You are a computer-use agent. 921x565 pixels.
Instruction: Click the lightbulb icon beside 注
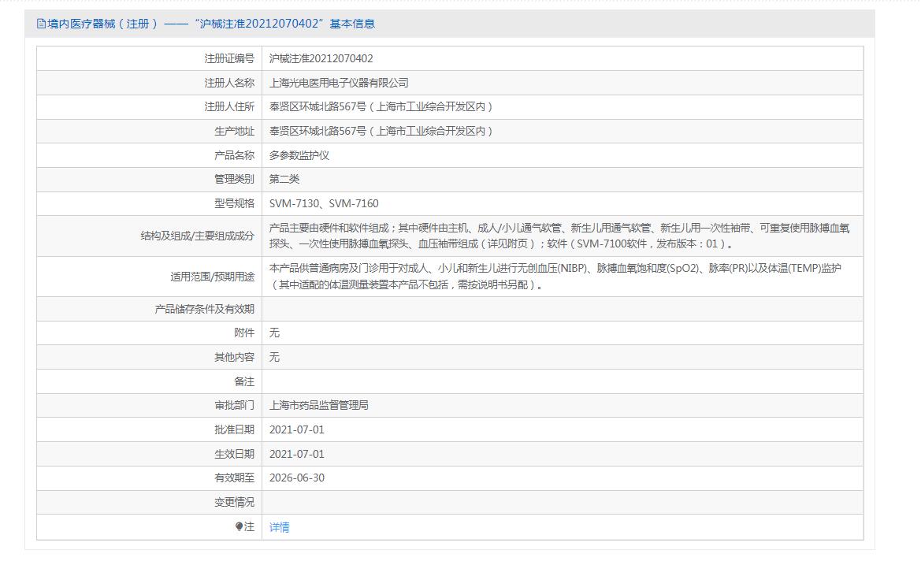pos(239,527)
